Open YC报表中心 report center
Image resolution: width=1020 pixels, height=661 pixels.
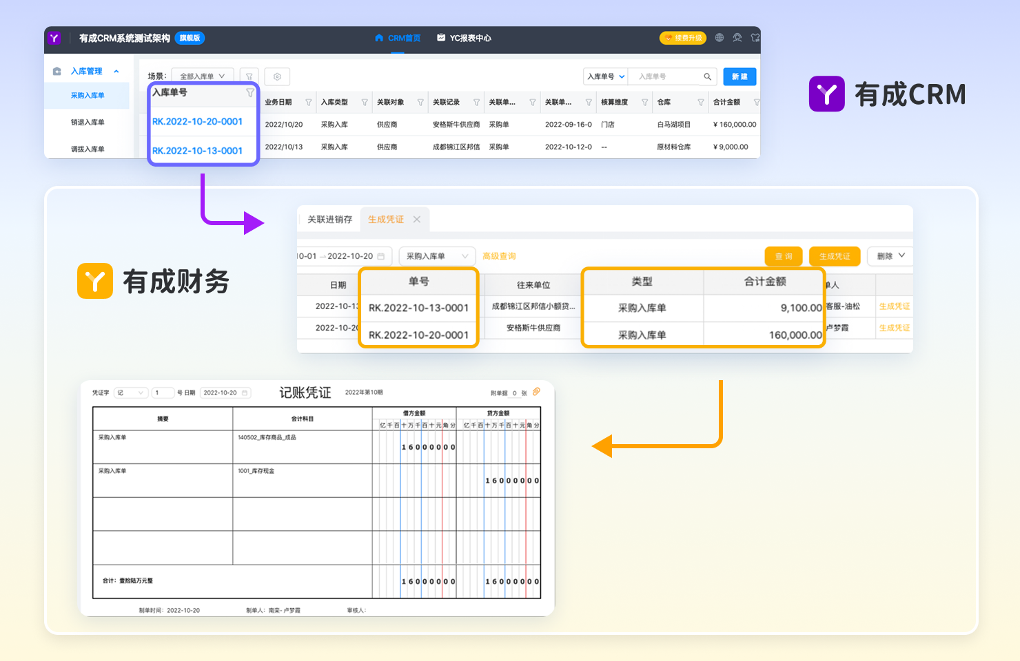click(x=464, y=39)
